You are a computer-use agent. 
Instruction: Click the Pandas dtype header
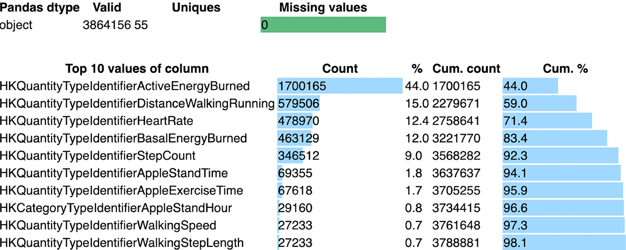pyautogui.click(x=40, y=8)
